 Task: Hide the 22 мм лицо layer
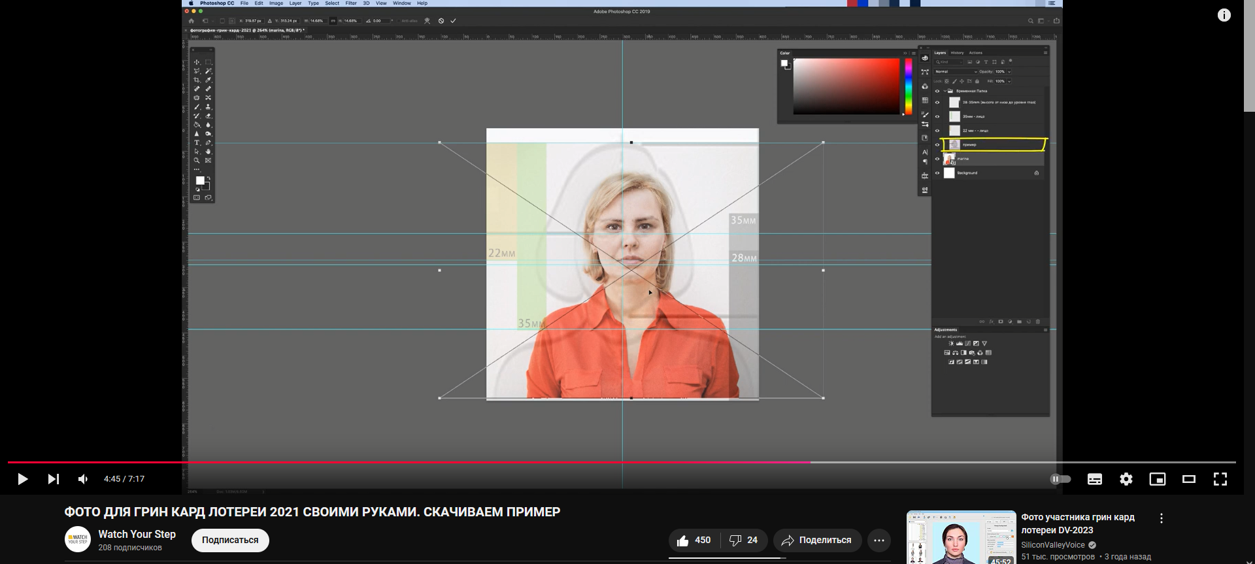pyautogui.click(x=937, y=131)
